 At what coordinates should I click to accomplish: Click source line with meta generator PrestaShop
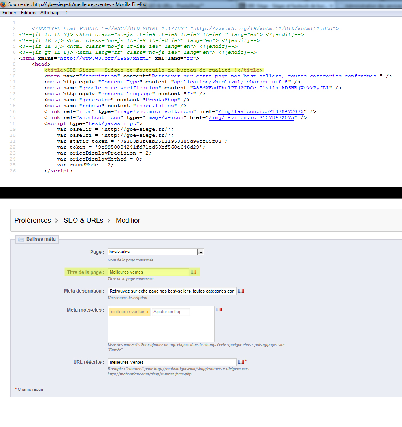click(117, 100)
